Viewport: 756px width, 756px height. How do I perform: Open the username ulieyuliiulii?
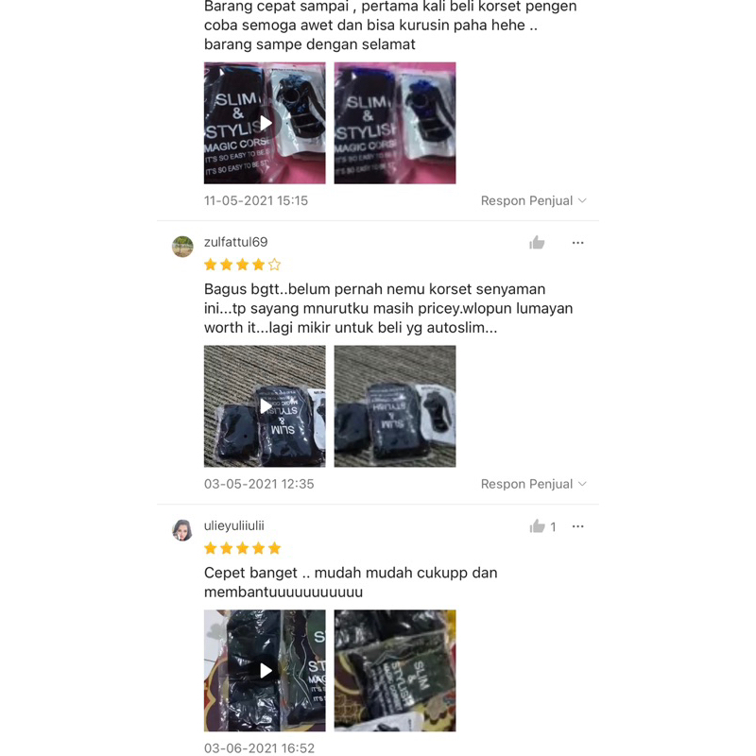point(233,525)
